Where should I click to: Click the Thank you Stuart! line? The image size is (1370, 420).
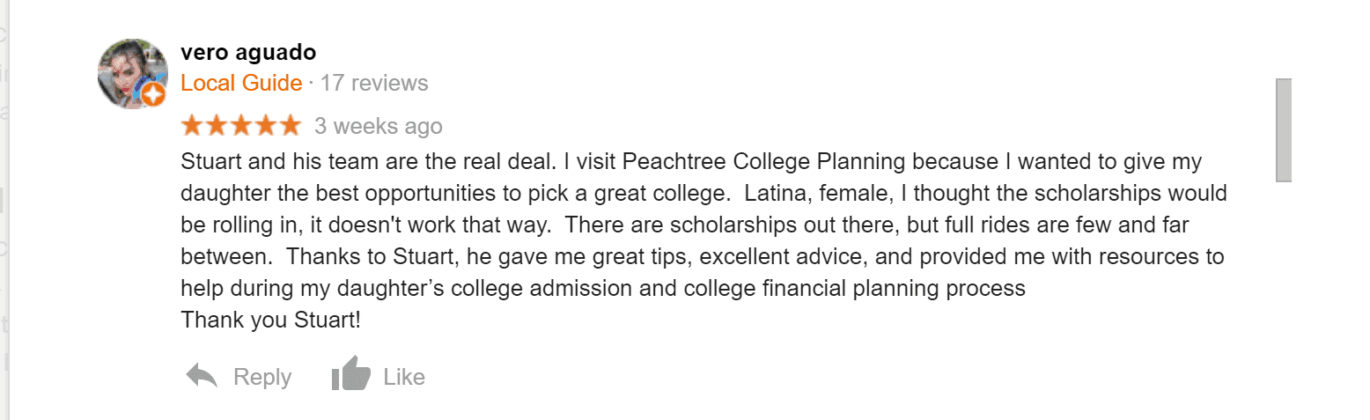270,320
